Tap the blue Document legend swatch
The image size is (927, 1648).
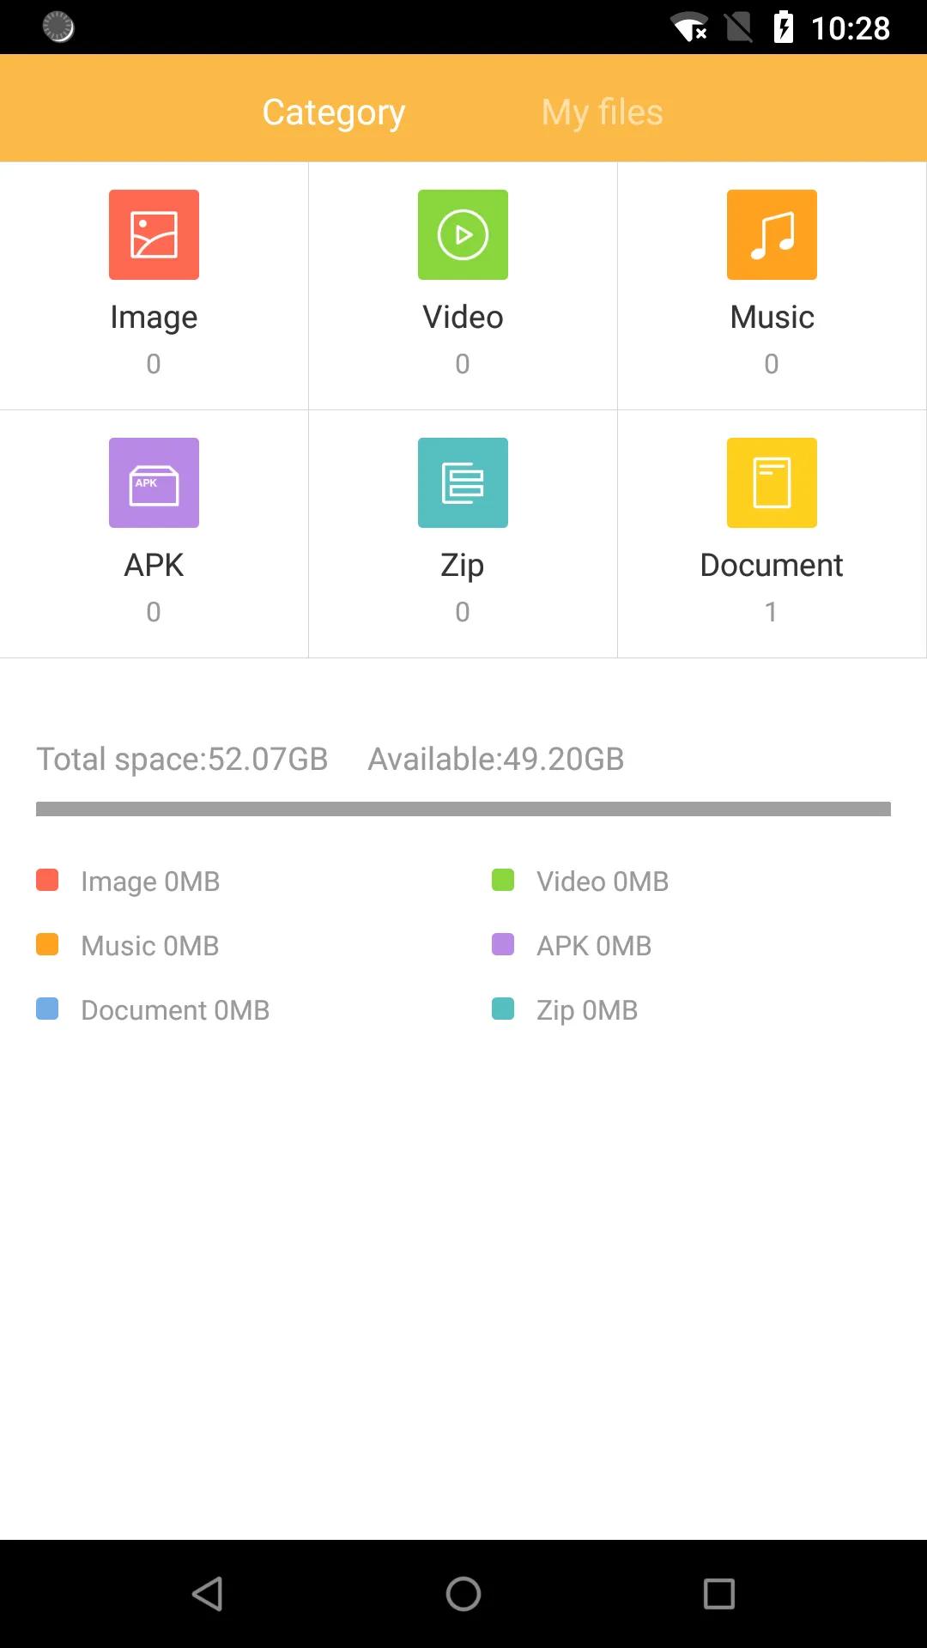[x=47, y=1009]
